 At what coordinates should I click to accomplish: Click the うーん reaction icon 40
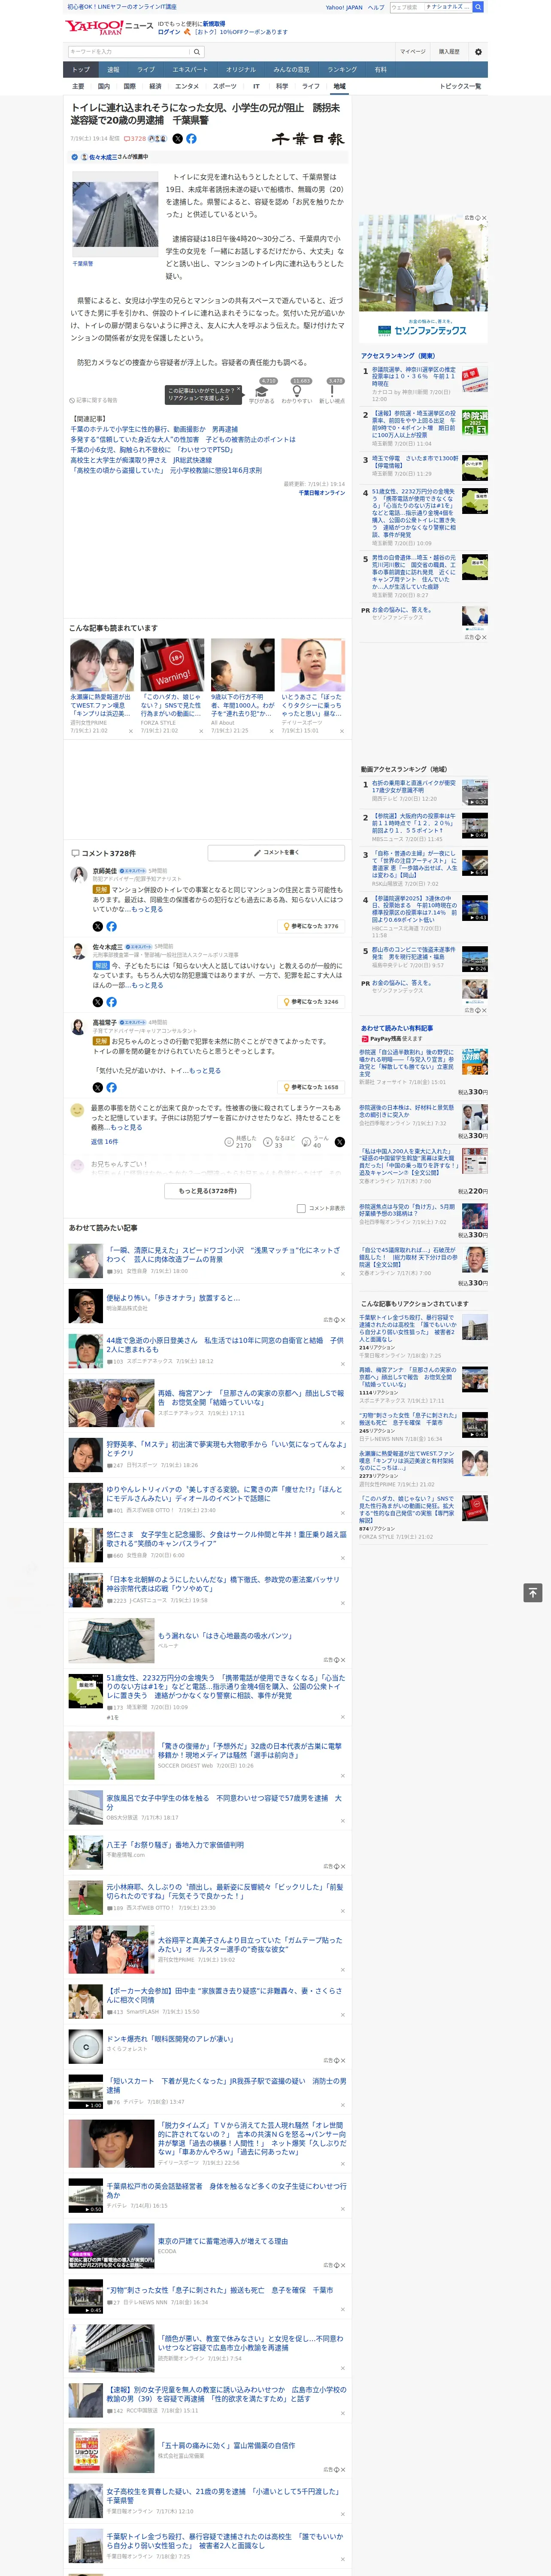click(x=307, y=1141)
